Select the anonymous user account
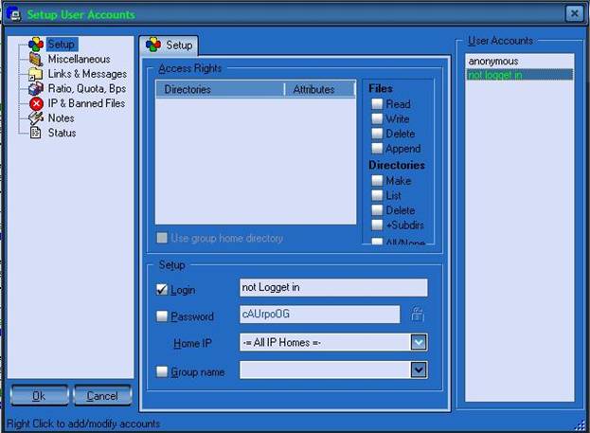The width and height of the screenshot is (590, 433). click(492, 62)
